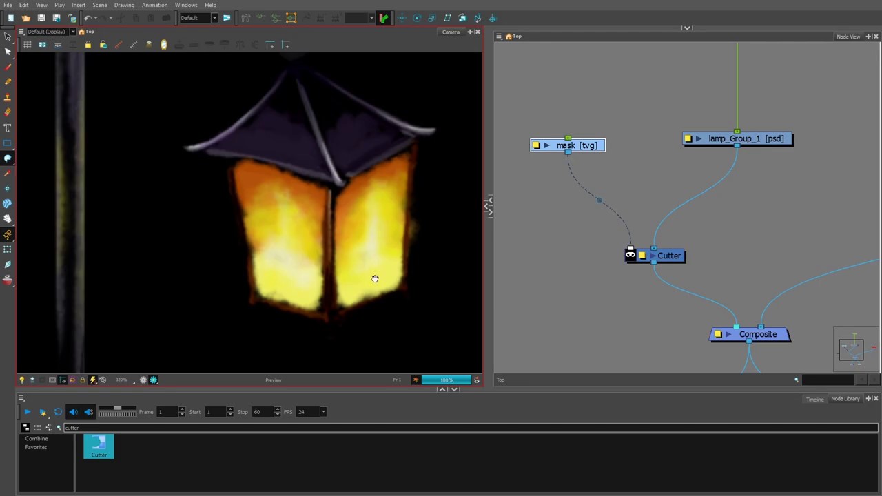Viewport: 882px width, 496px height.
Task: Open the File menu
Action: click(8, 5)
